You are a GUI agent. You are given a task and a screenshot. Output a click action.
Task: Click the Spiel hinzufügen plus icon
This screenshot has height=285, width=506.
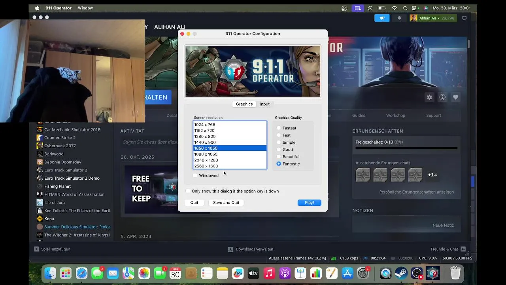click(36, 249)
